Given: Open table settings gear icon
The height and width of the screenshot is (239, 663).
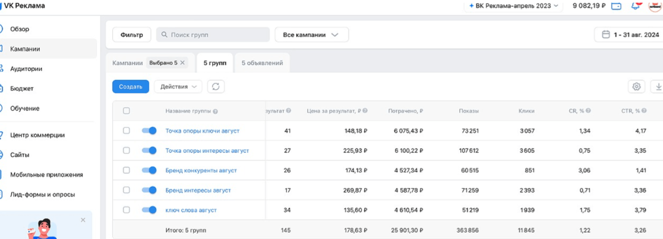Looking at the screenshot, I should tap(636, 87).
